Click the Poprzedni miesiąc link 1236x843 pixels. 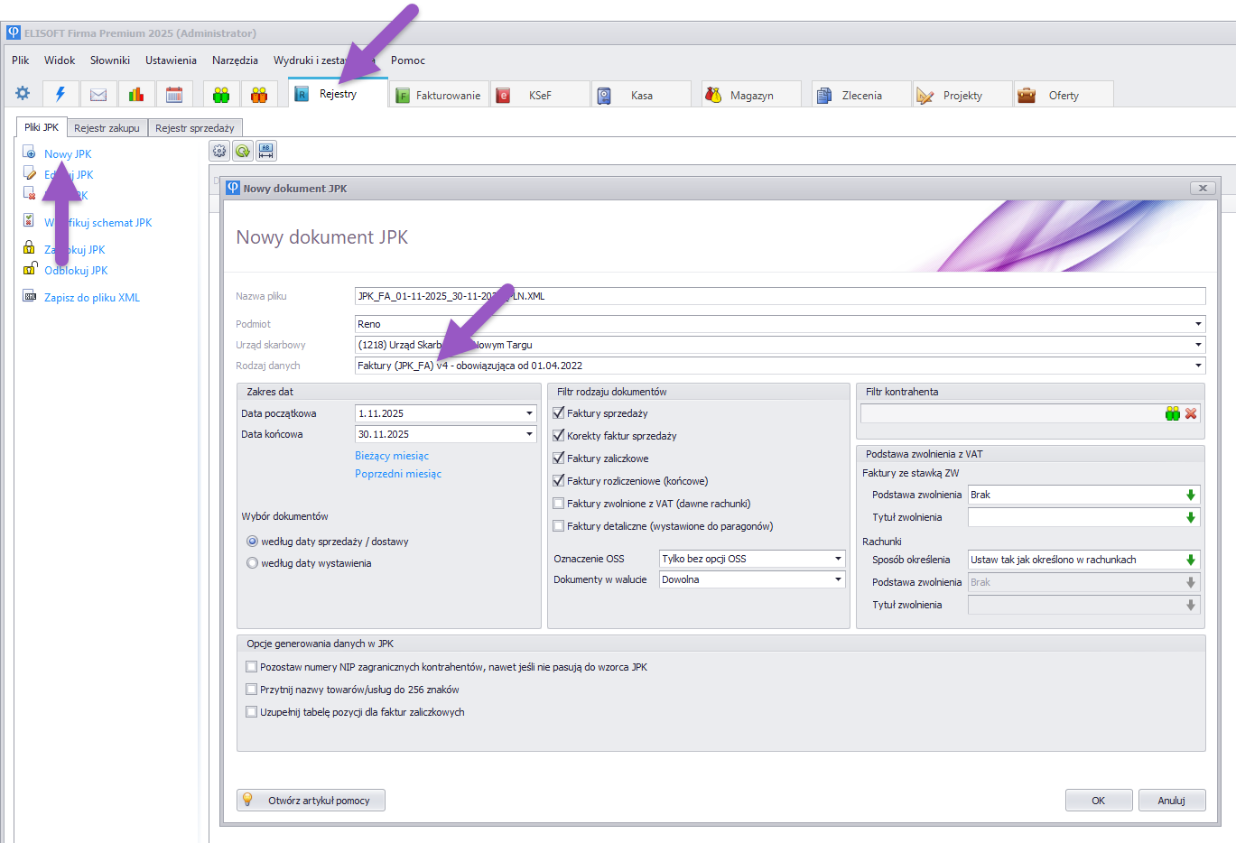[x=398, y=474]
